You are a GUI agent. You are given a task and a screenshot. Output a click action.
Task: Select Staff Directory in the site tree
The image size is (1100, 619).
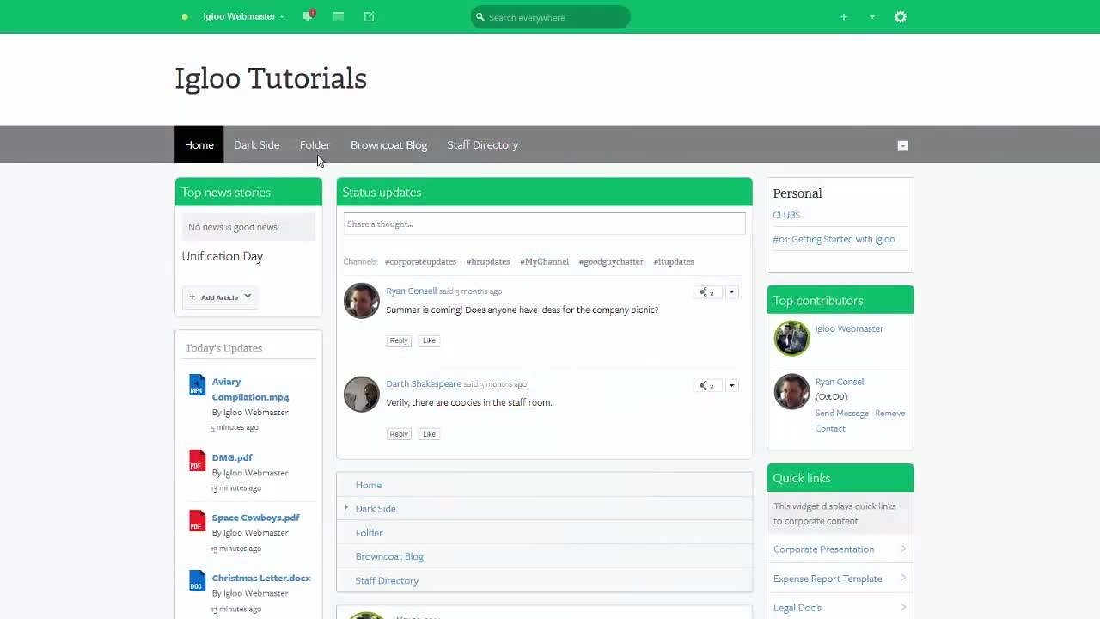click(x=387, y=580)
